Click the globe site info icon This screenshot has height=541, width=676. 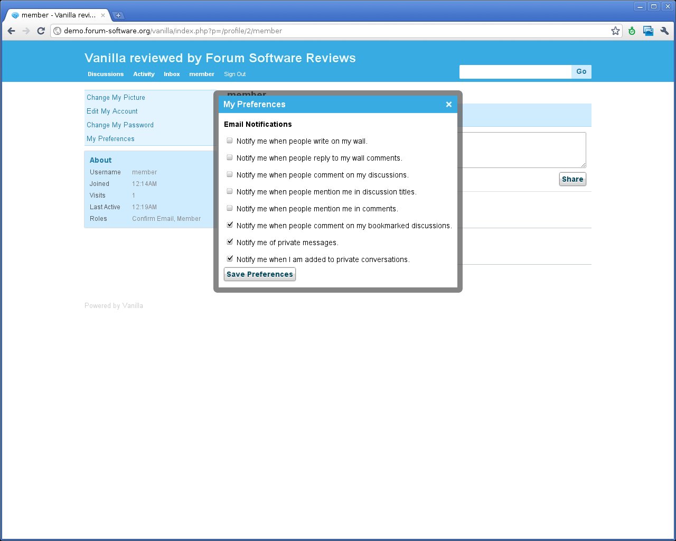coord(58,31)
